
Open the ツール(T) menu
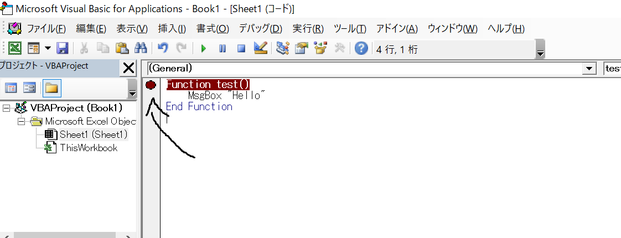(350, 29)
